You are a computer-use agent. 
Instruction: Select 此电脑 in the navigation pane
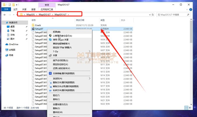12,50
